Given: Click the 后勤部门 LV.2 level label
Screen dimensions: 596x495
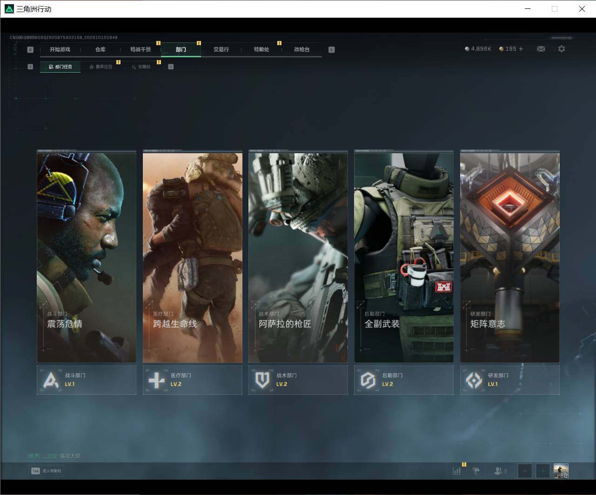Looking at the screenshot, I should 388,384.
